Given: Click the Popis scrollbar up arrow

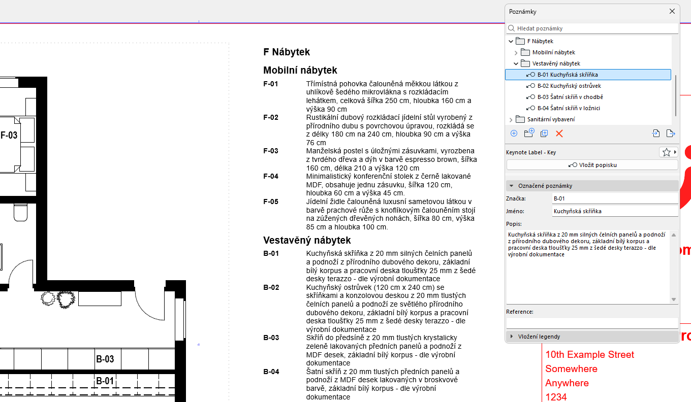Looking at the screenshot, I should (674, 234).
